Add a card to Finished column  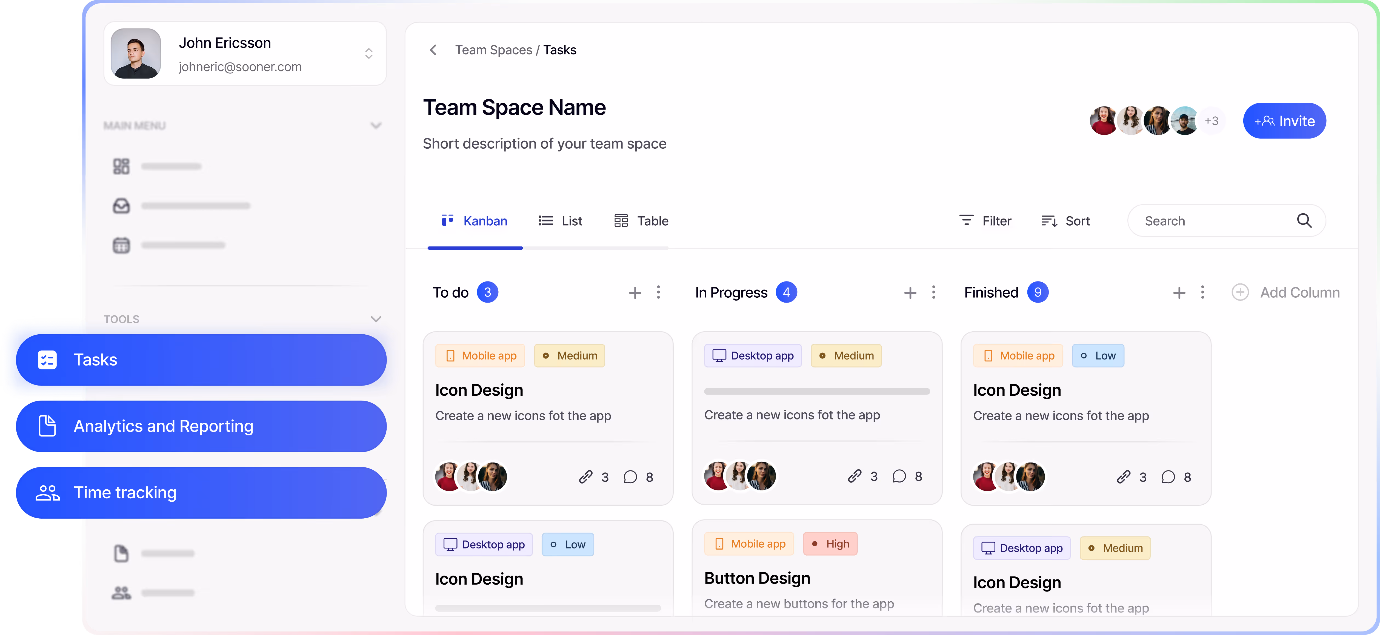(x=1179, y=292)
